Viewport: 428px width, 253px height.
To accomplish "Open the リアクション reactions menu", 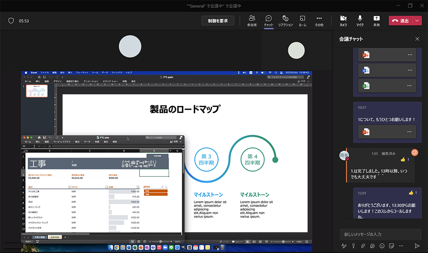I will click(x=285, y=21).
